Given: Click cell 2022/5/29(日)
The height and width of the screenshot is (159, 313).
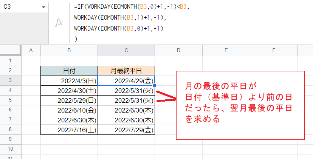Looking at the screenshot, I should (x=69, y=100).
